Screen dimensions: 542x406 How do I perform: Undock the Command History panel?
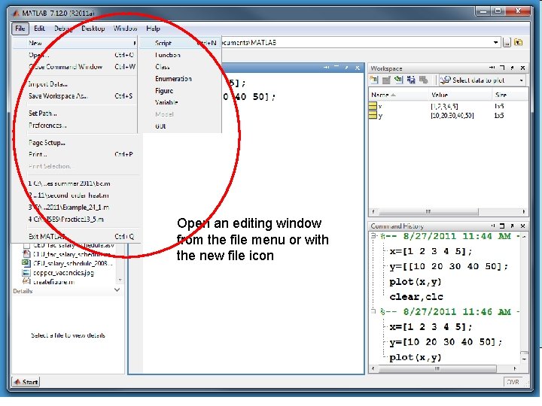513,226
